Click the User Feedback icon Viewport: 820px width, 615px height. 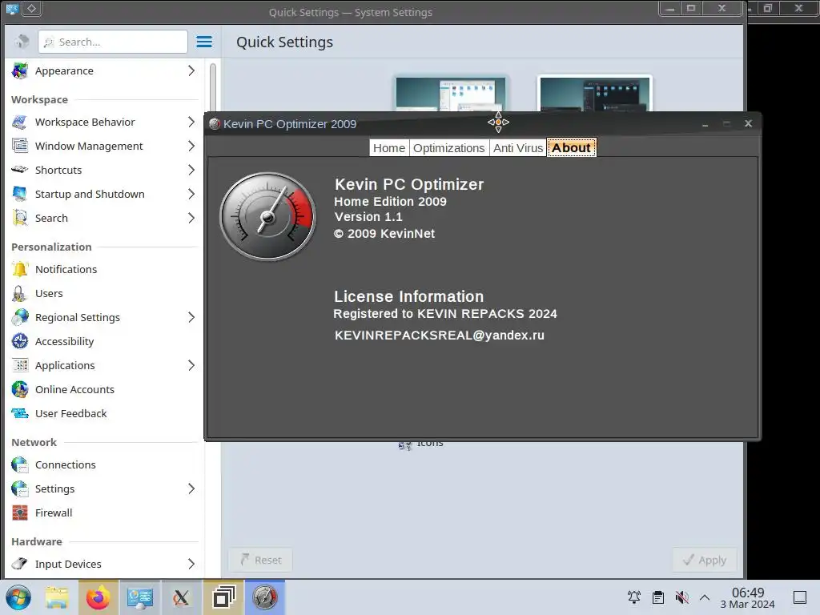20,414
